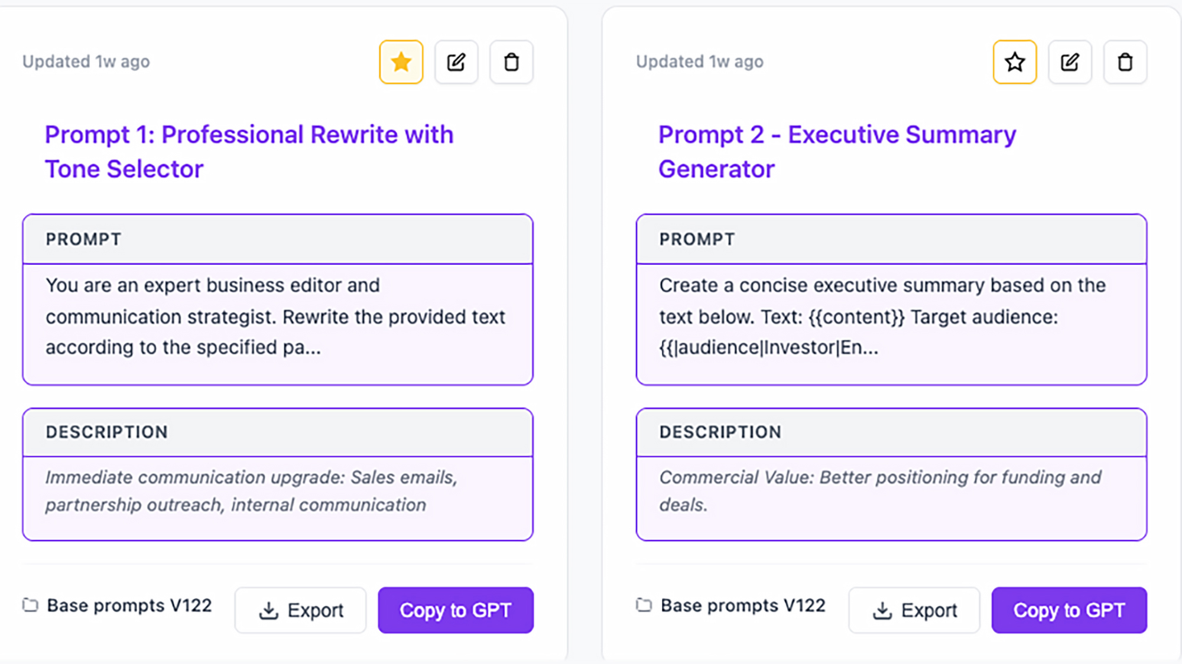
Task: Open Prompt 1: Professional Rewrite with Tone Selector
Action: coord(249,151)
